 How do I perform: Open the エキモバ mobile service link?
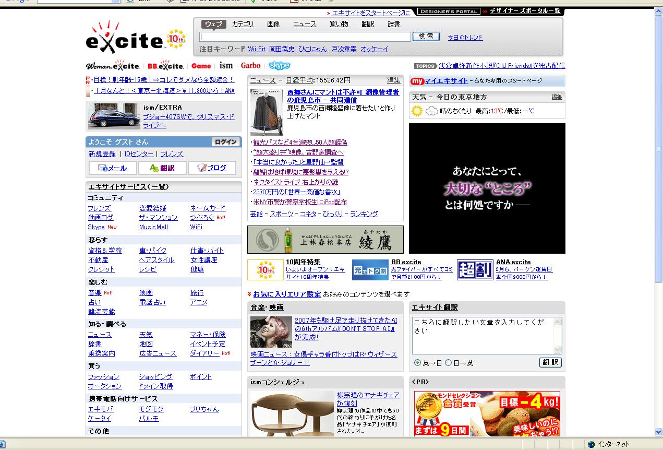(x=101, y=409)
